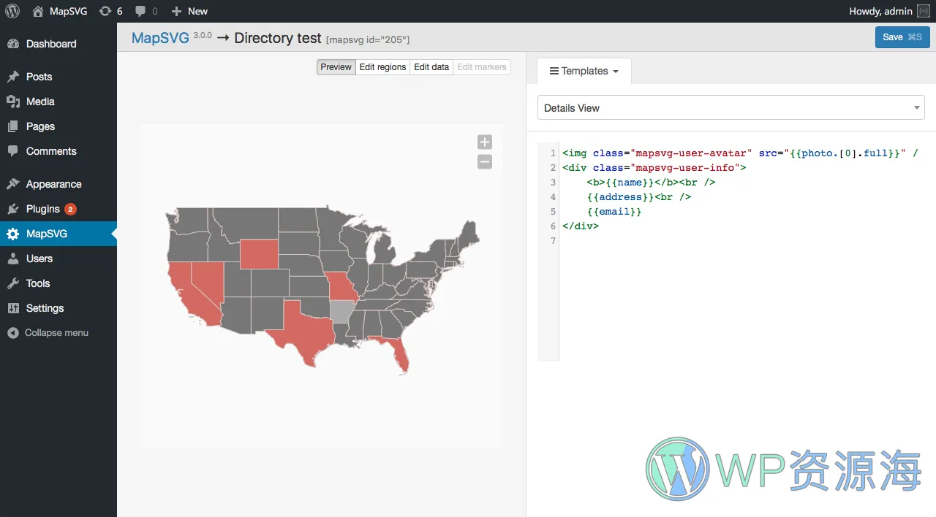
Task: Switch to Edit regions mode
Action: pyautogui.click(x=382, y=67)
